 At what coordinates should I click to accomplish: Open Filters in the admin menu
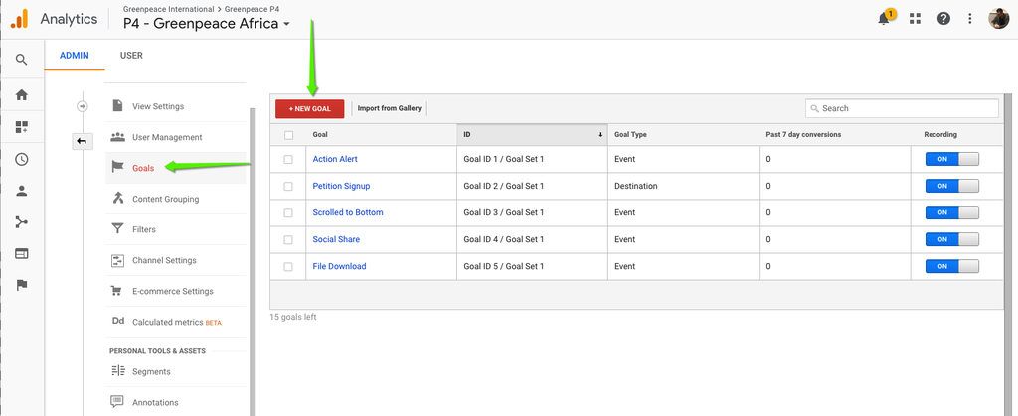(x=144, y=229)
